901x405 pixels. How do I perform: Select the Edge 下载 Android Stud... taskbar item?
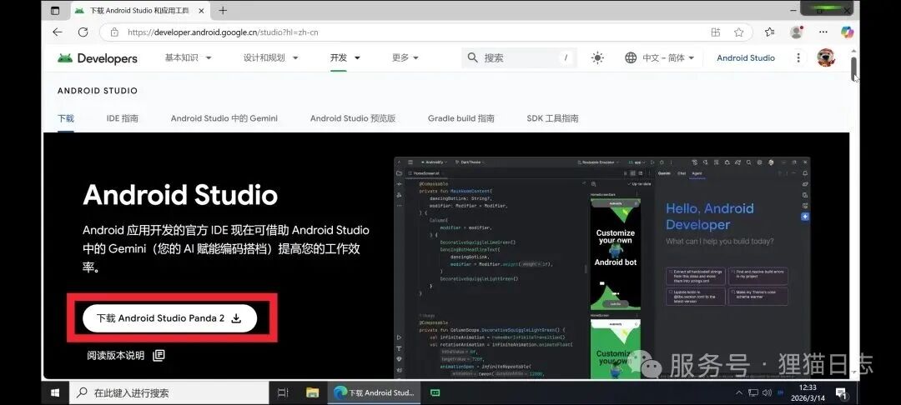tap(374, 393)
